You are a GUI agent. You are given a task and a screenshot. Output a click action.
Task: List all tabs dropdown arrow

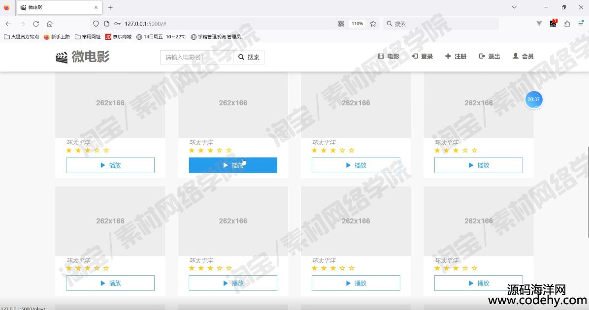(514, 7)
